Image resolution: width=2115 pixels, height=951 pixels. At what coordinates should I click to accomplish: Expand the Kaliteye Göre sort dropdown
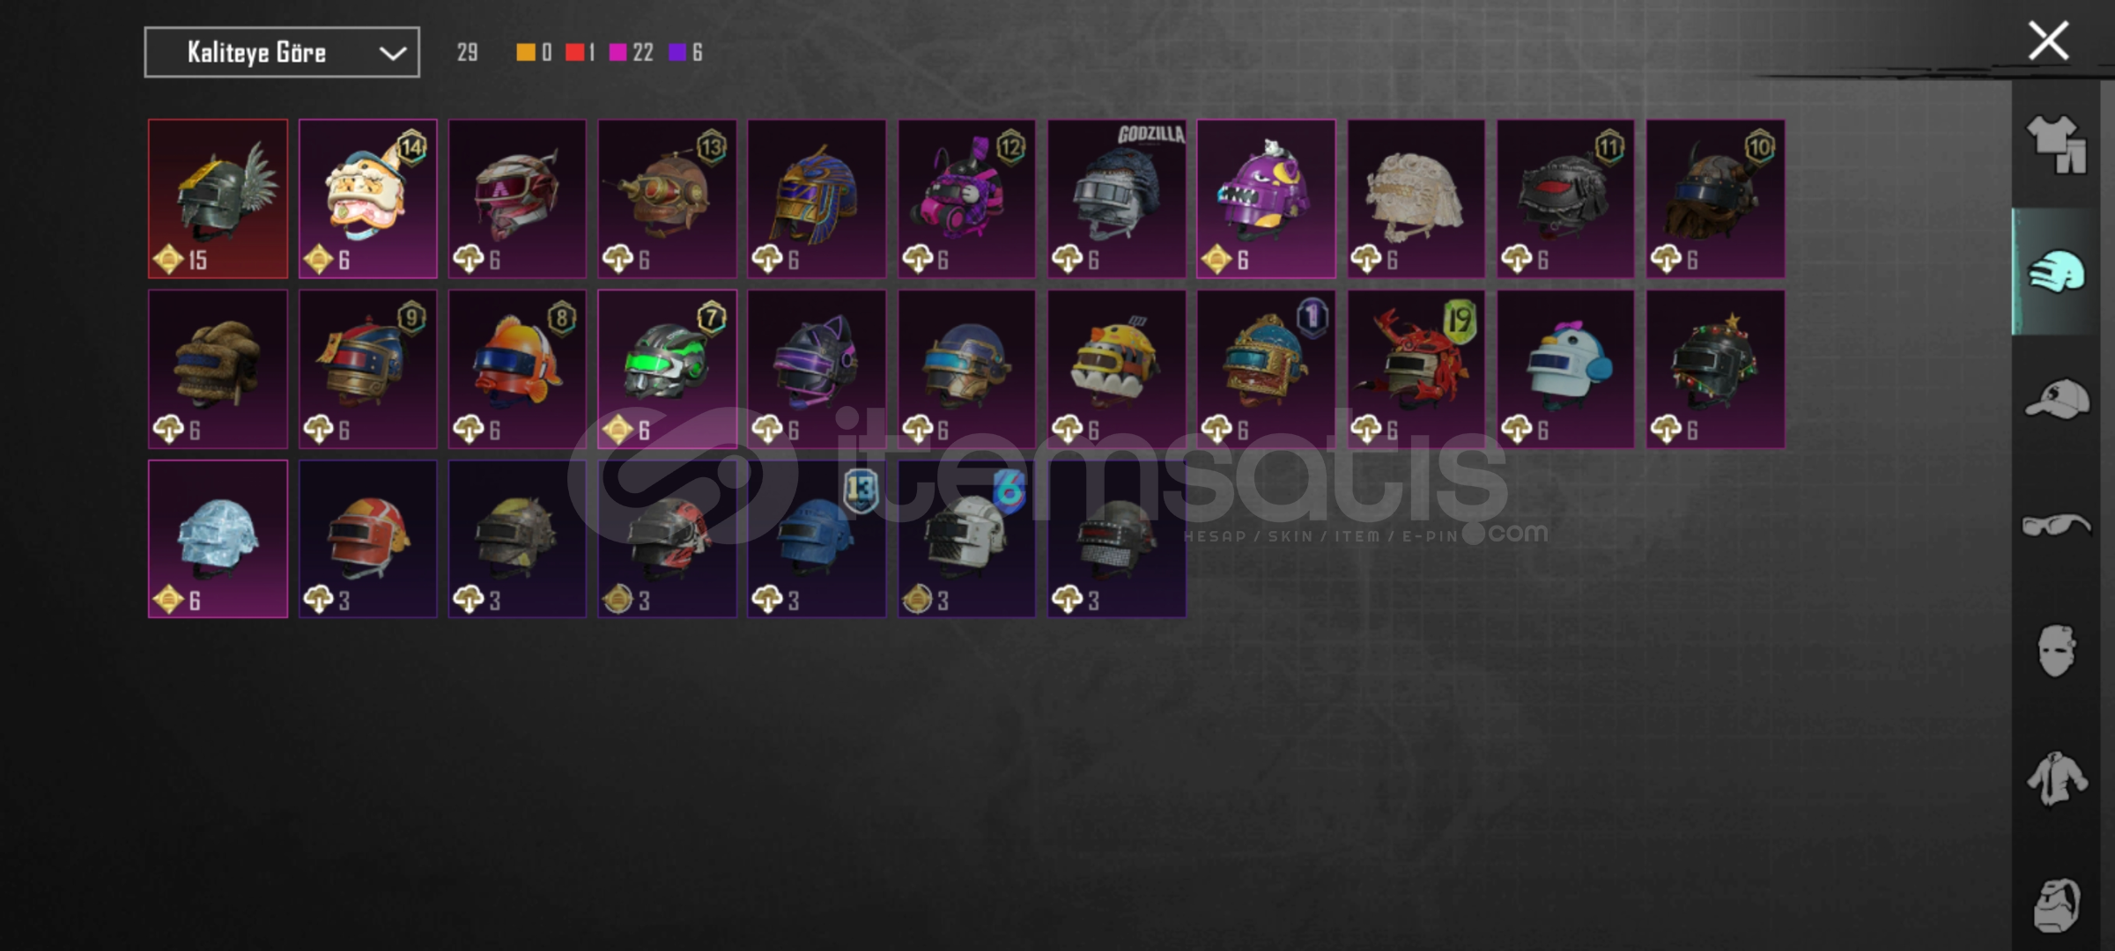(x=282, y=53)
